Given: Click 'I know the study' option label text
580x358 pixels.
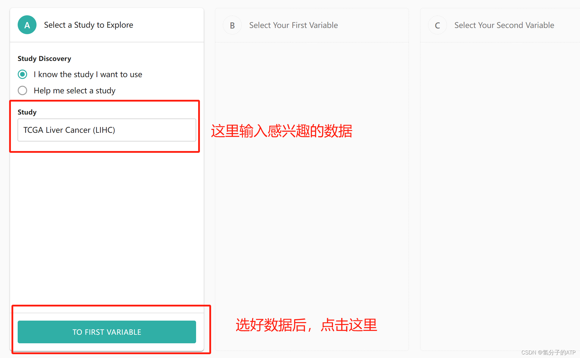Looking at the screenshot, I should point(88,74).
